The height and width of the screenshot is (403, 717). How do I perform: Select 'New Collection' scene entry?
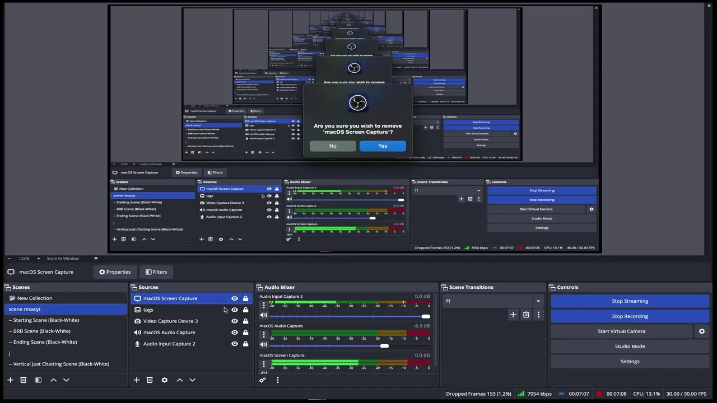[x=66, y=298]
